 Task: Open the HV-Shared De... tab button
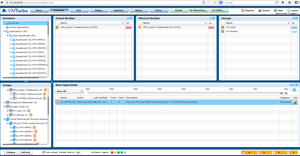pyautogui.click(x=198, y=11)
